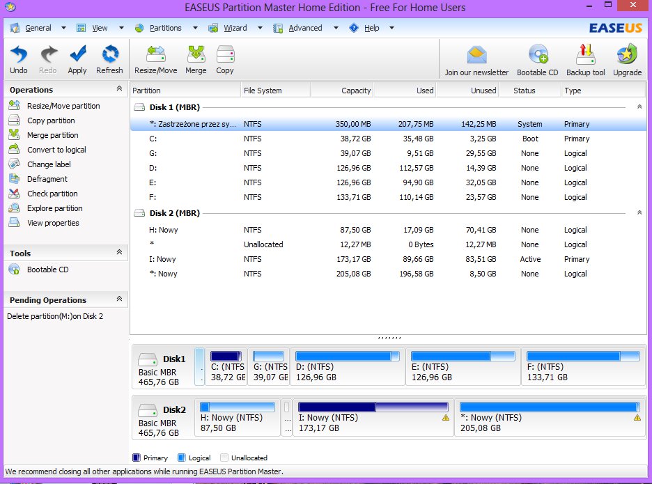Screen dimensions: 652x484
Task: Collapse the Disk 2 (MBR) group
Action: [639, 212]
